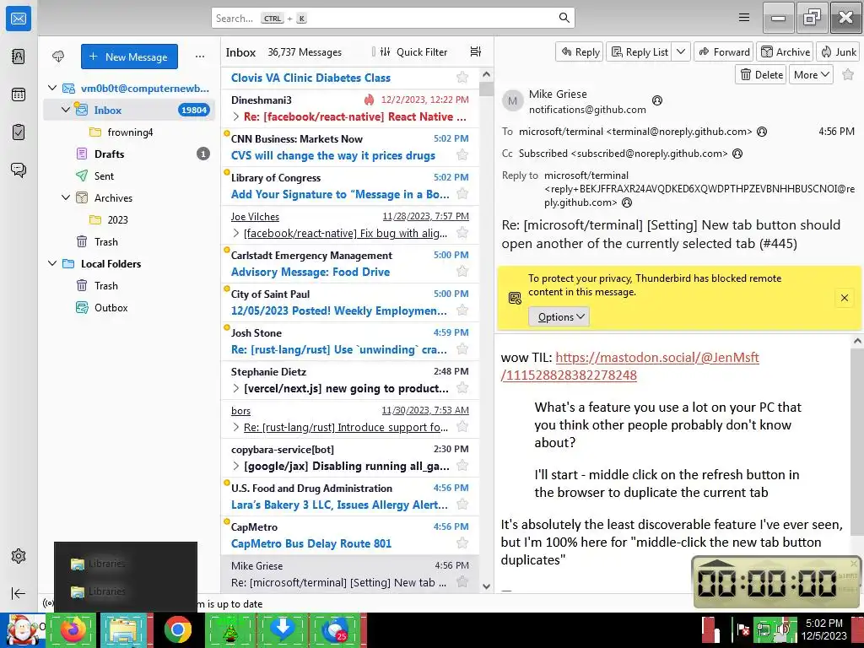The height and width of the screenshot is (648, 864).
Task: Expand the bors rust-lang thread
Action: tap(236, 427)
